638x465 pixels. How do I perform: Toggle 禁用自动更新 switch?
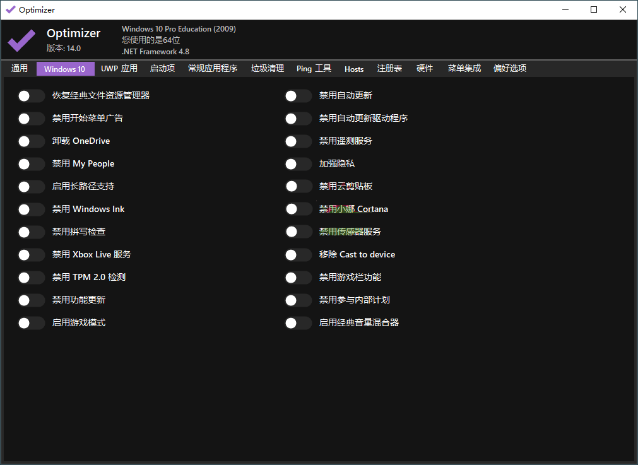(x=298, y=96)
